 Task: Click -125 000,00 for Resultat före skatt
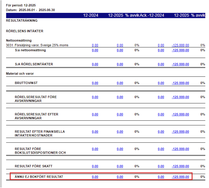pos(180,166)
